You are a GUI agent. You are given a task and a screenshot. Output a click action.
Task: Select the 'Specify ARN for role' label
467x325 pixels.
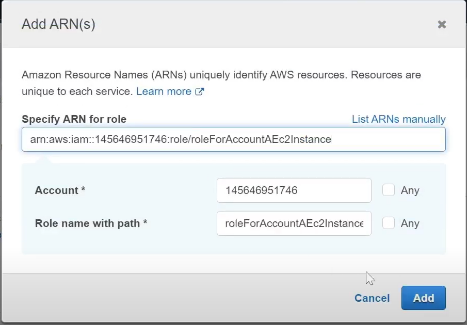click(x=74, y=119)
